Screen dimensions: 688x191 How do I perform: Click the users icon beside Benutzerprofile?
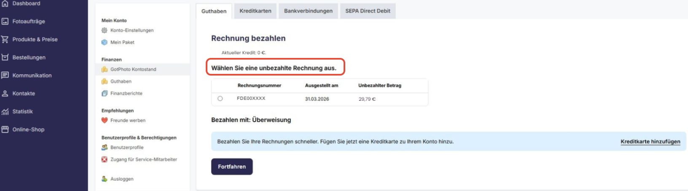(105, 147)
